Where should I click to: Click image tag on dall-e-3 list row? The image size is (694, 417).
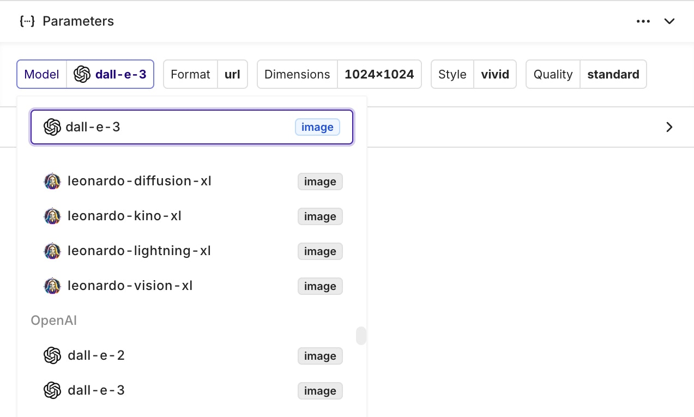pos(320,391)
